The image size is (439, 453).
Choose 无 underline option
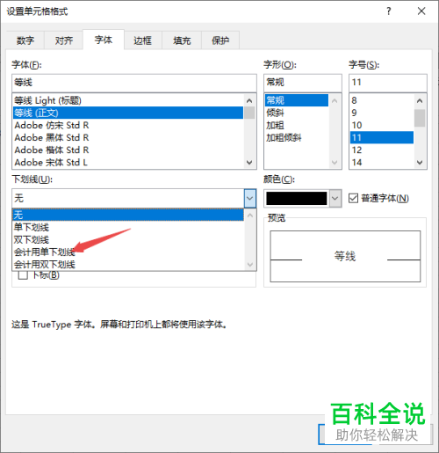coord(128,215)
